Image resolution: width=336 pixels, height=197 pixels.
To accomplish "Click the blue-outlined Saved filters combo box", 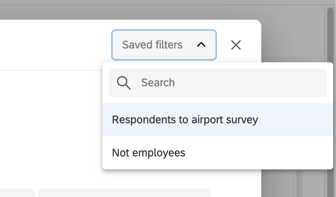I will [164, 45].
